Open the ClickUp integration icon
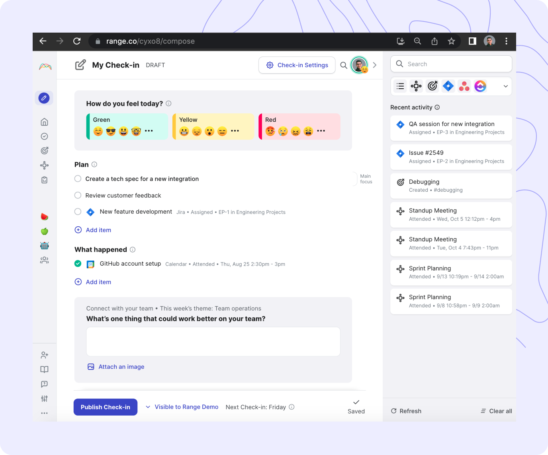Viewport: 548px width, 455px height. [480, 86]
